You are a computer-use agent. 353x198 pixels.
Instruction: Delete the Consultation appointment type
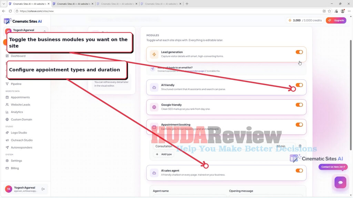300,146
